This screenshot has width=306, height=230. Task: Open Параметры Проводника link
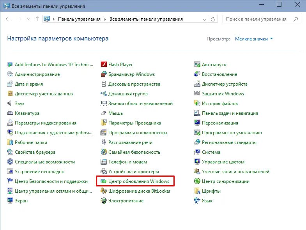pyautogui.click(x=134, y=123)
